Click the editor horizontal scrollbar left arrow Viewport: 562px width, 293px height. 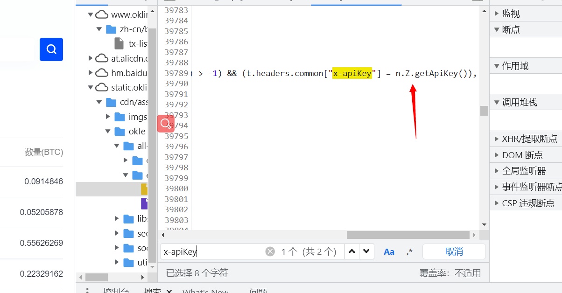162,235
